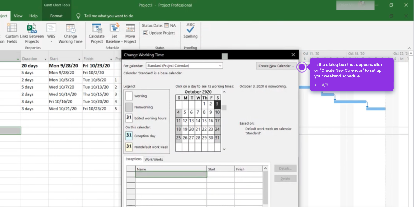414x207 pixels.
Task: Click Change Working Time ribbon button
Action: 70,33
